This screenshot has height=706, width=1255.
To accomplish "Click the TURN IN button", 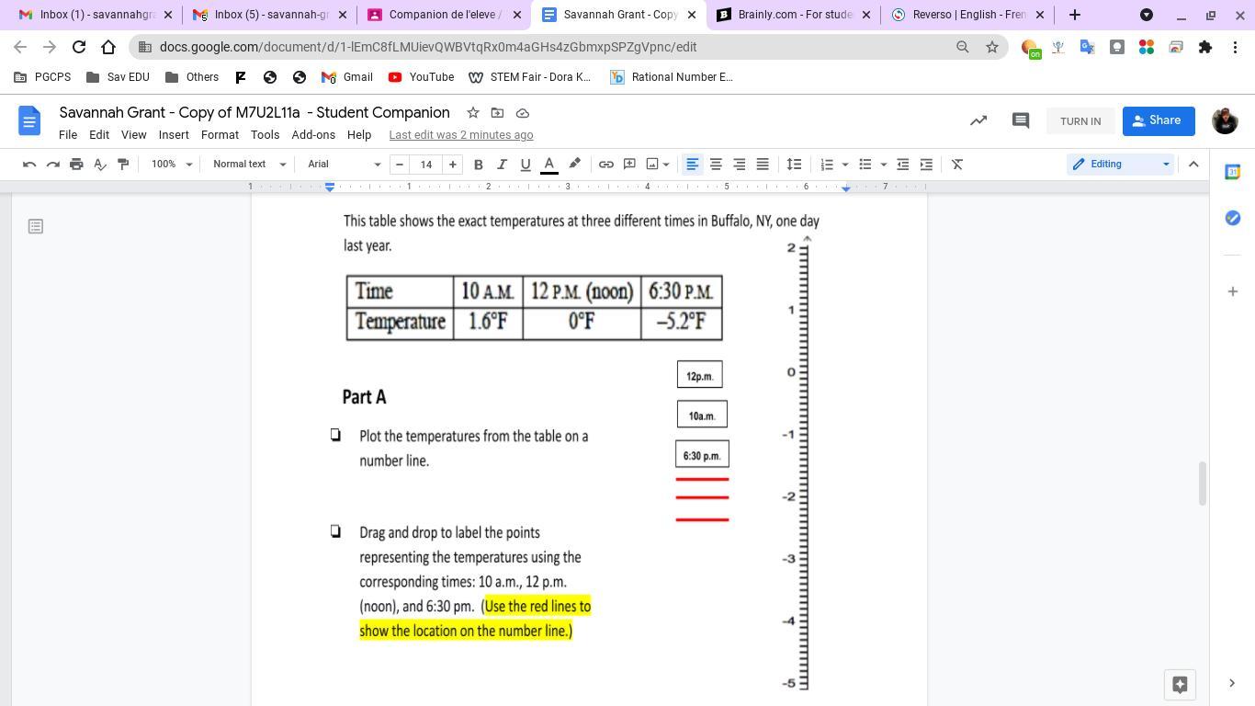I will pos(1080,121).
